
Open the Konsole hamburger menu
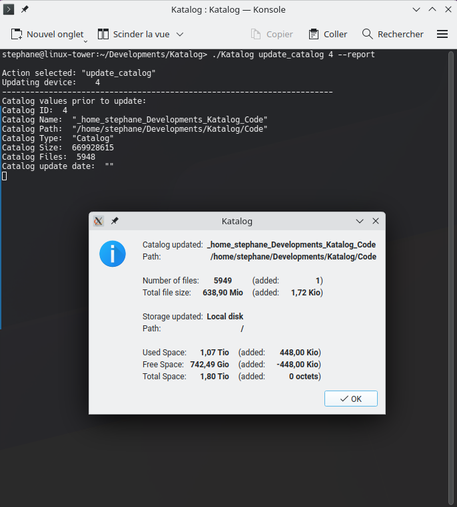click(x=442, y=35)
